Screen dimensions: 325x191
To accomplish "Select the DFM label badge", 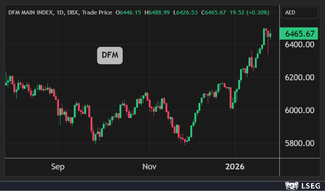I will tap(110, 56).
